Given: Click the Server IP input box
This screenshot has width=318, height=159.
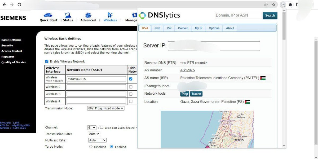Looking at the screenshot, I should click(214, 46).
